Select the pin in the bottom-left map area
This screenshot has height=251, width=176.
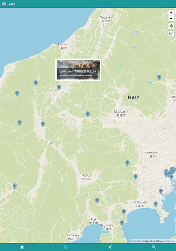click(x=15, y=186)
